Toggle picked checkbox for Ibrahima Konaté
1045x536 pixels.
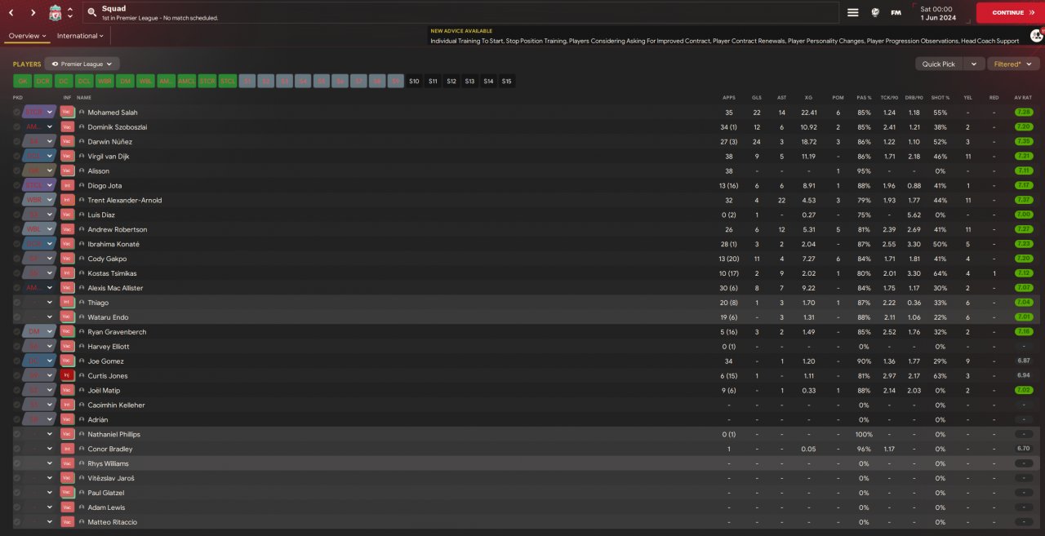pyautogui.click(x=17, y=244)
